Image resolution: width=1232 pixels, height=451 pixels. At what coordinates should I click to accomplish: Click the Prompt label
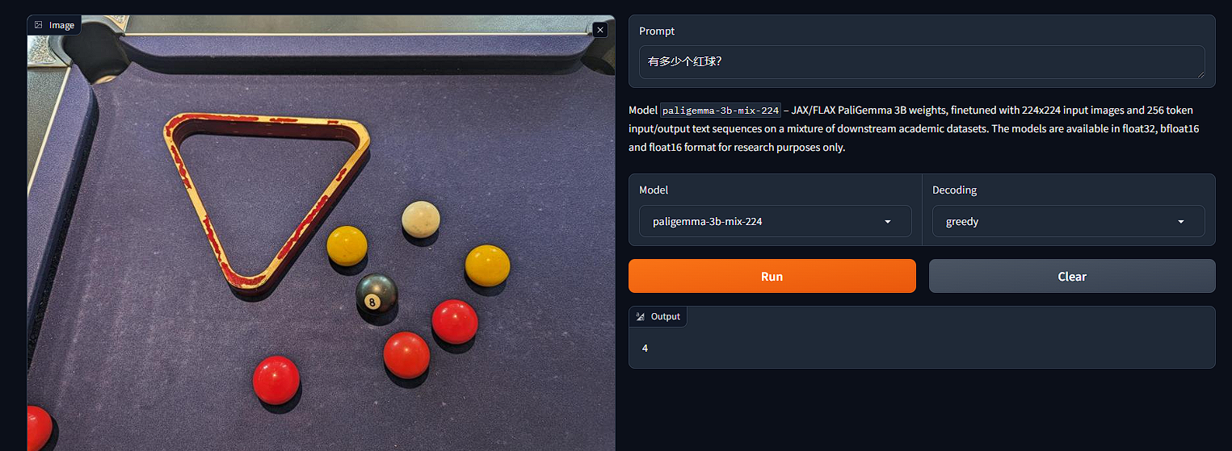(x=657, y=31)
